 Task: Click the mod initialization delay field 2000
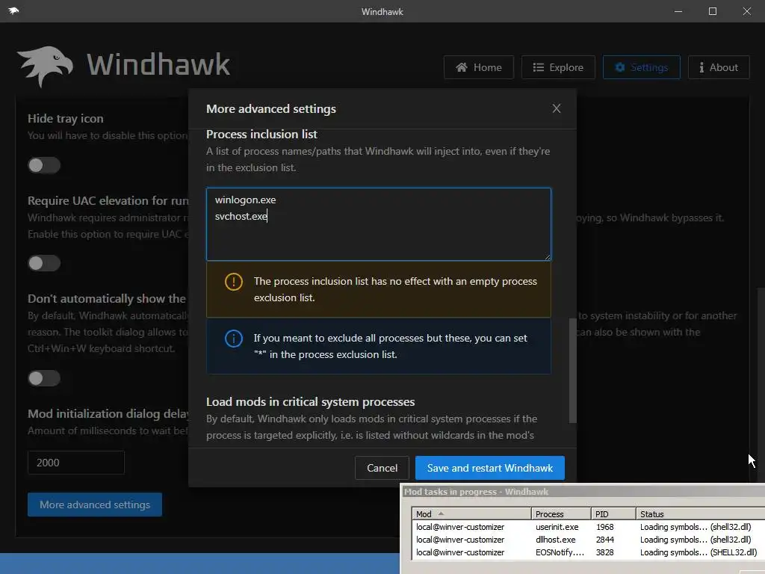[x=76, y=462]
